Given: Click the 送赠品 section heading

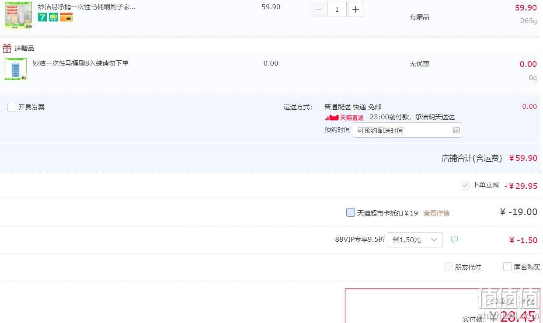Looking at the screenshot, I should [x=24, y=48].
